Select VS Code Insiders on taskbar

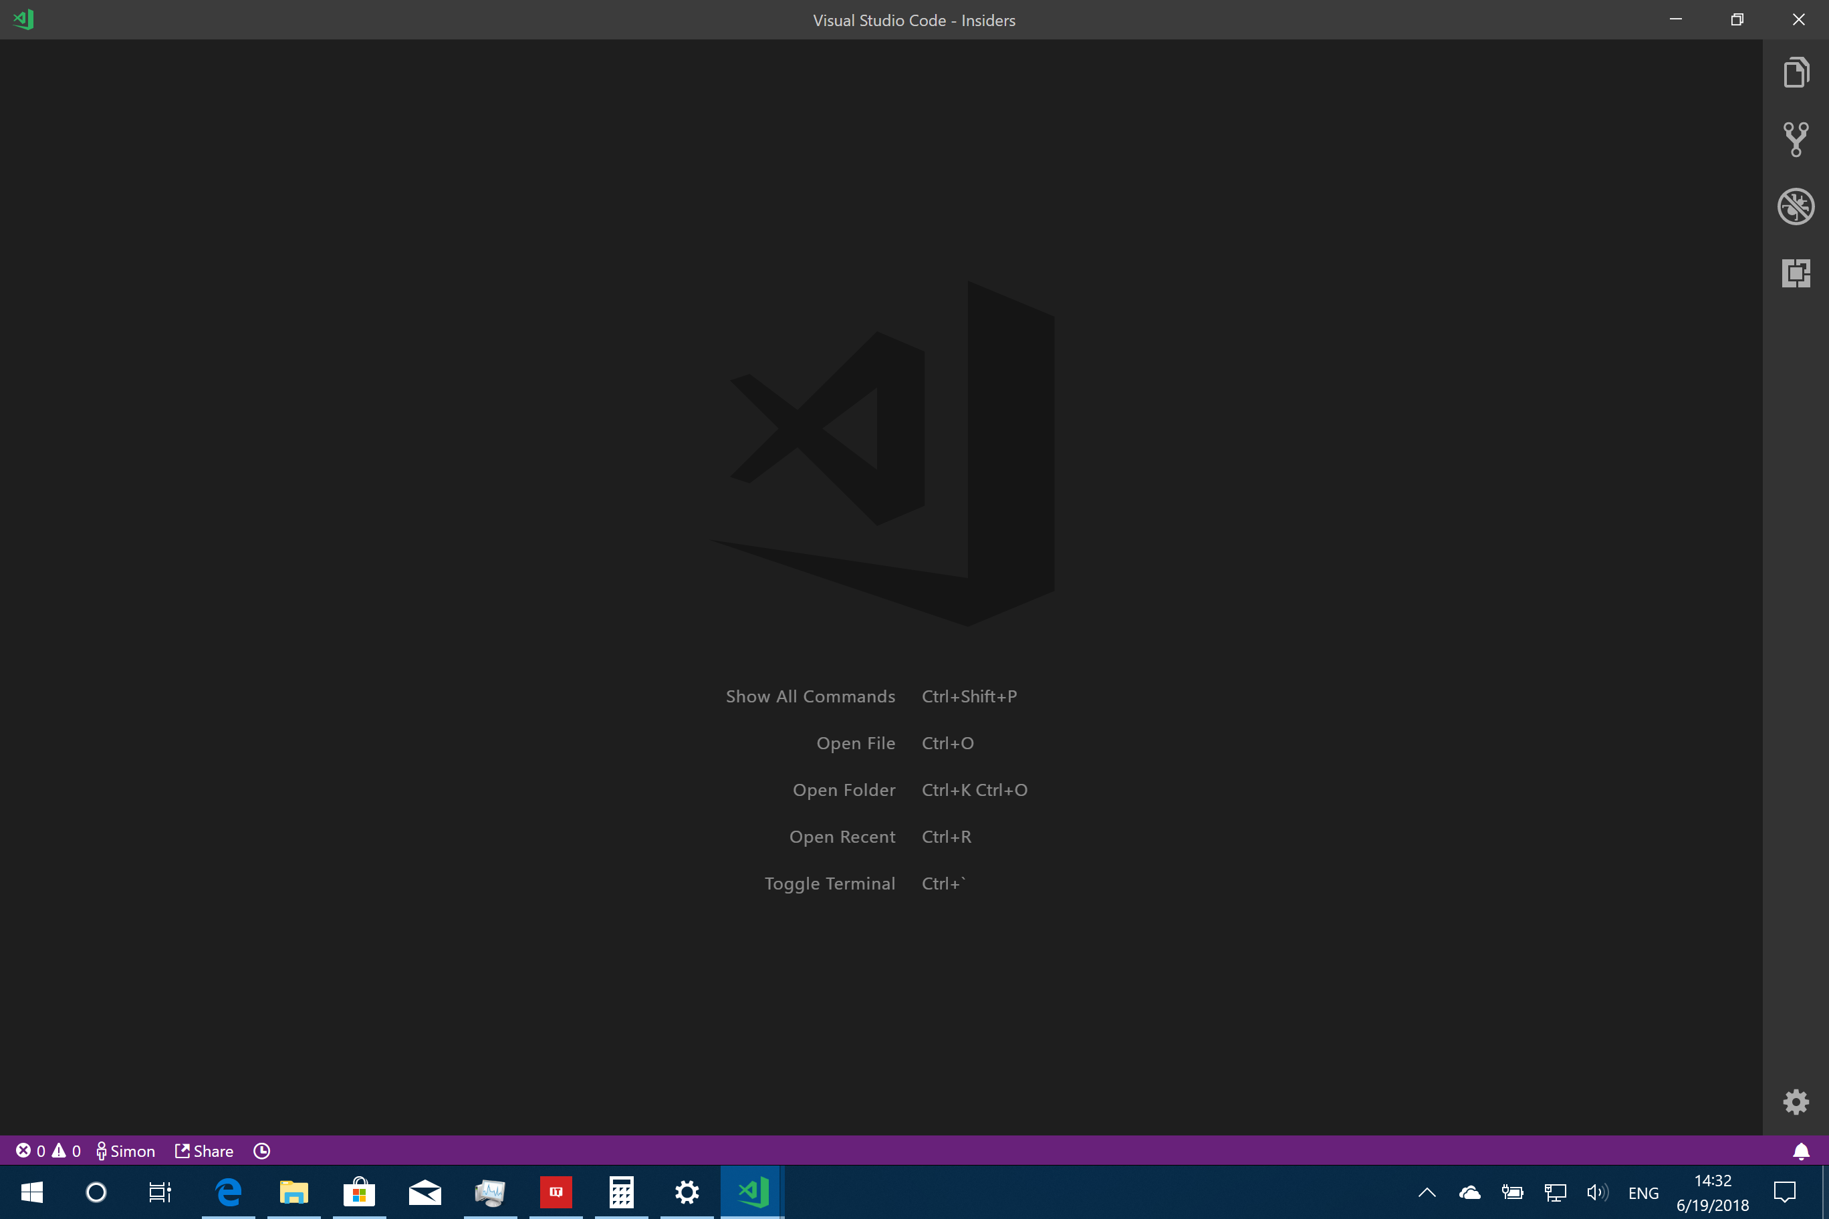[753, 1192]
